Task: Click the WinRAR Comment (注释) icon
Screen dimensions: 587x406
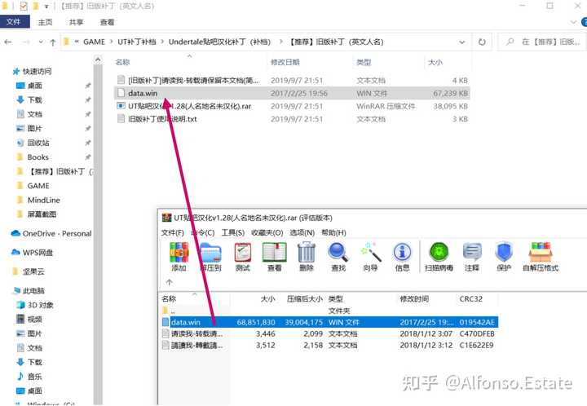Action: (x=472, y=256)
